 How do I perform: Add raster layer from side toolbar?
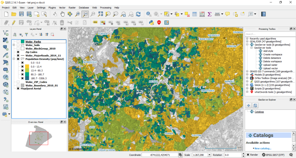click(6, 40)
